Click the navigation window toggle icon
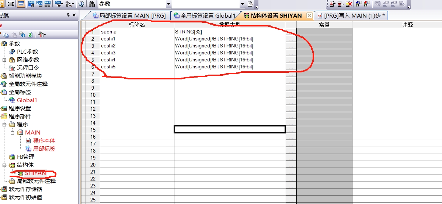Screen dimensions: 442x204 coord(21,4)
